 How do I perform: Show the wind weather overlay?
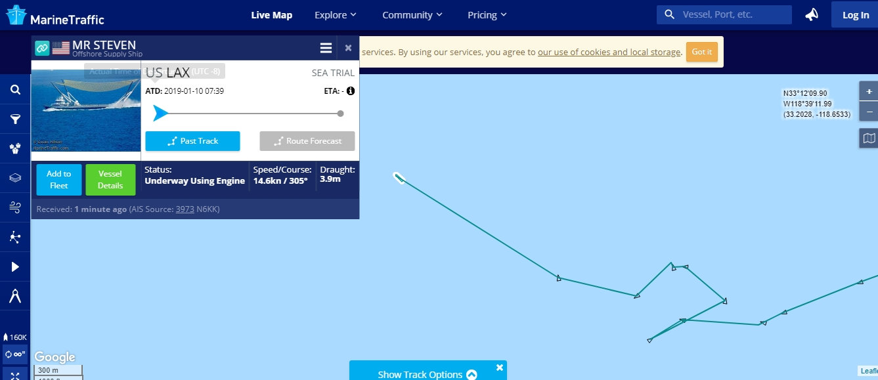(x=15, y=207)
